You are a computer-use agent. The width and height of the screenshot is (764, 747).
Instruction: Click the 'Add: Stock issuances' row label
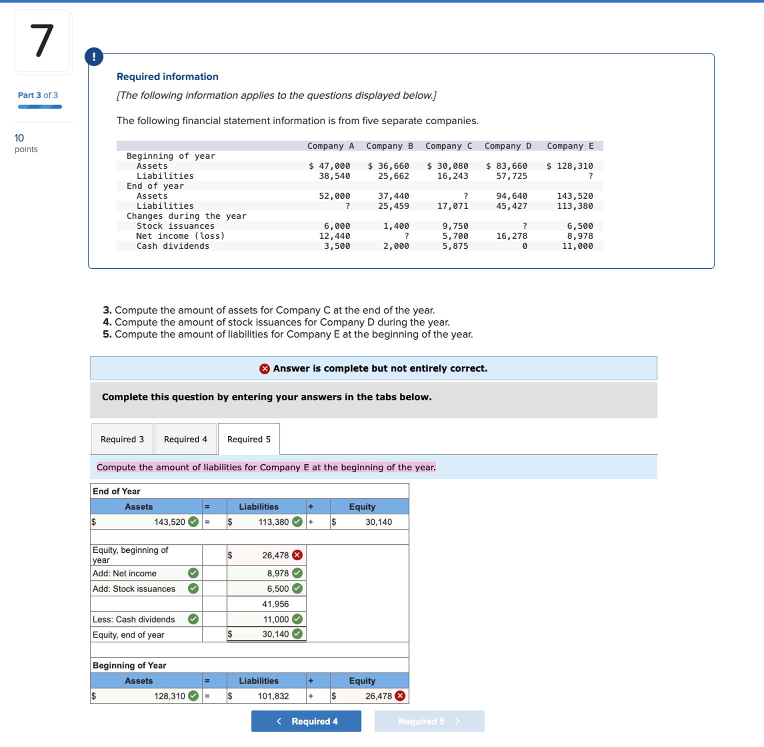click(134, 589)
